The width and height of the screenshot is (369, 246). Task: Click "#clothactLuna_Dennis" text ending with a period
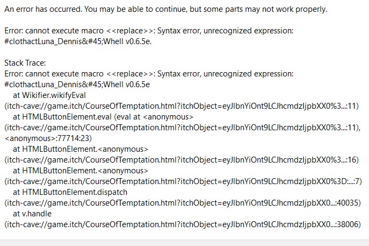click(x=78, y=41)
